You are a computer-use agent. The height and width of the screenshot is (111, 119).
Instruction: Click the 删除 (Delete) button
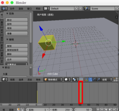(17, 54)
